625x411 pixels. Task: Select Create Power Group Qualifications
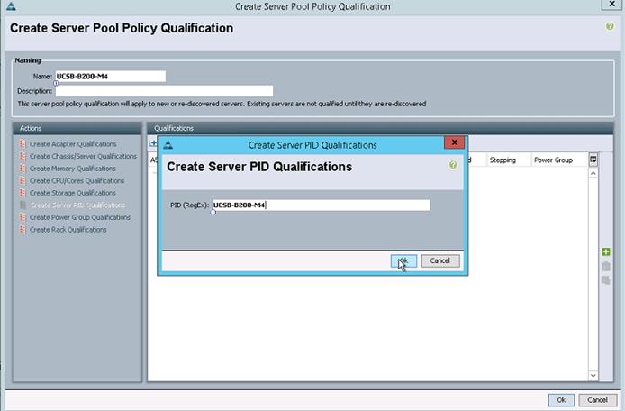point(80,217)
